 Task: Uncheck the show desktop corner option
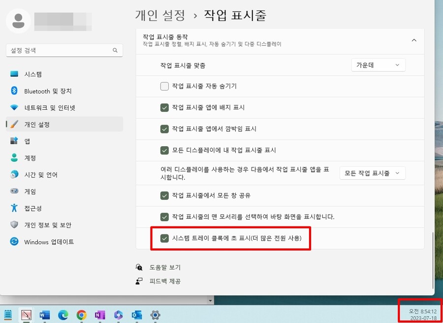pos(164,217)
